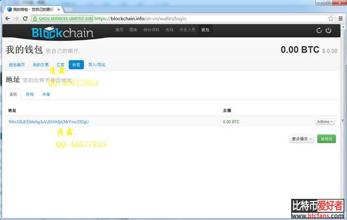Reload the page with the refresh icon
This screenshot has width=347, height=220.
tap(25, 18)
